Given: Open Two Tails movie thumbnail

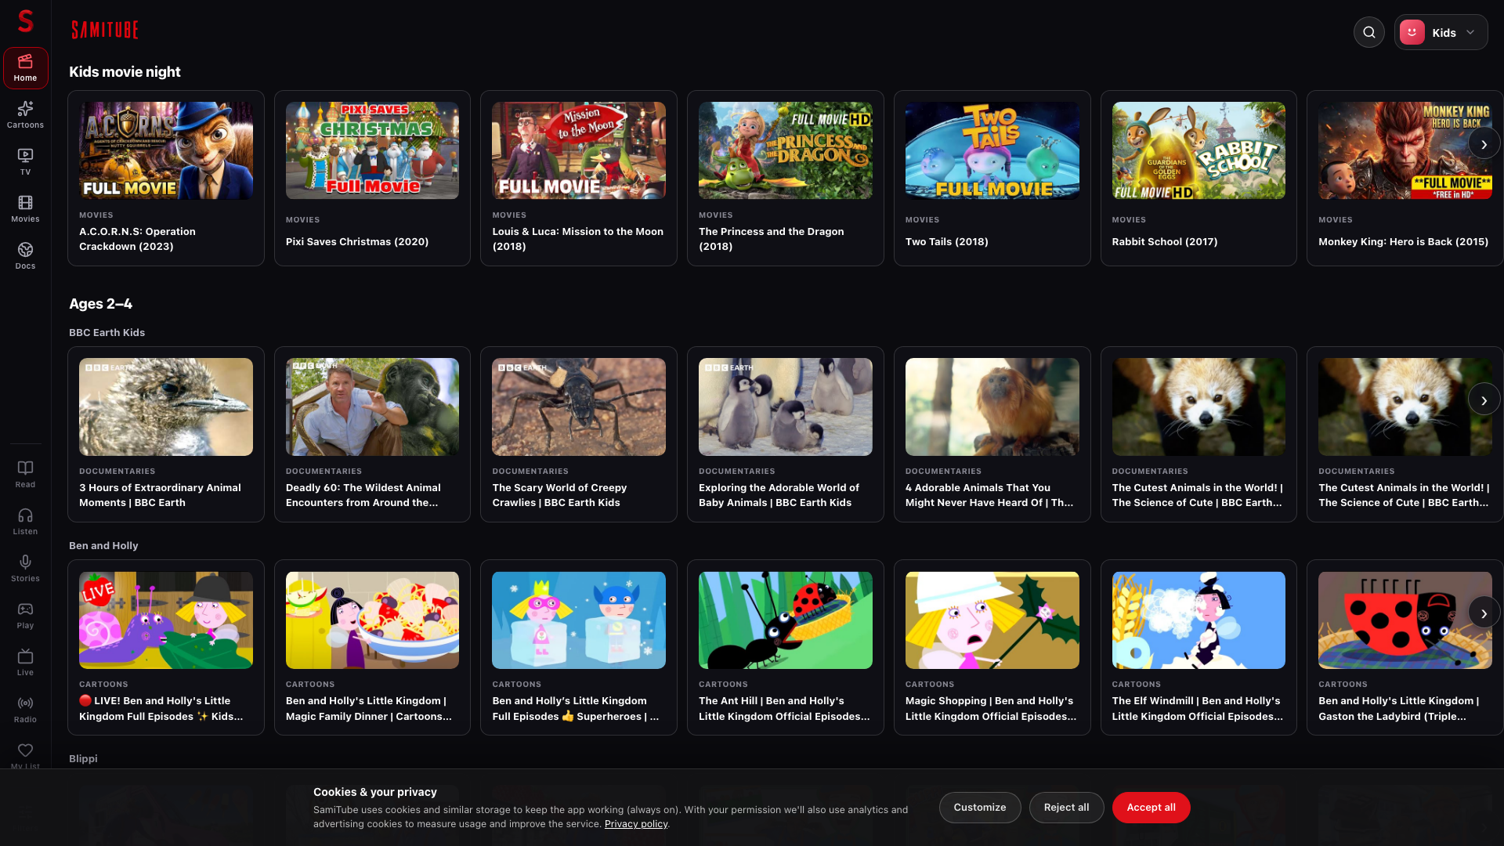Looking at the screenshot, I should [x=992, y=150].
